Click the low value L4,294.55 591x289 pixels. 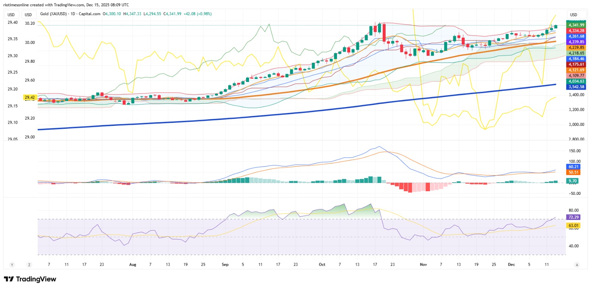152,14
